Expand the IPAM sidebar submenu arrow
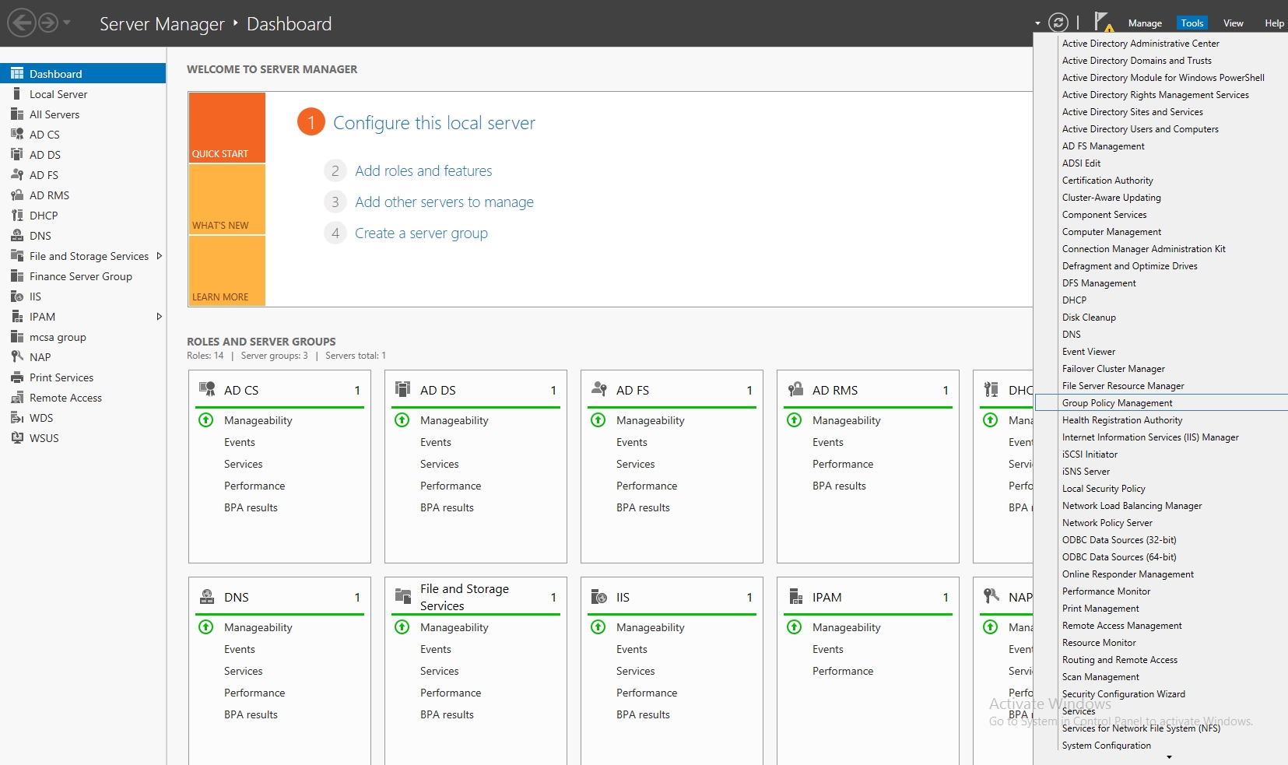This screenshot has width=1288, height=765. [x=159, y=316]
